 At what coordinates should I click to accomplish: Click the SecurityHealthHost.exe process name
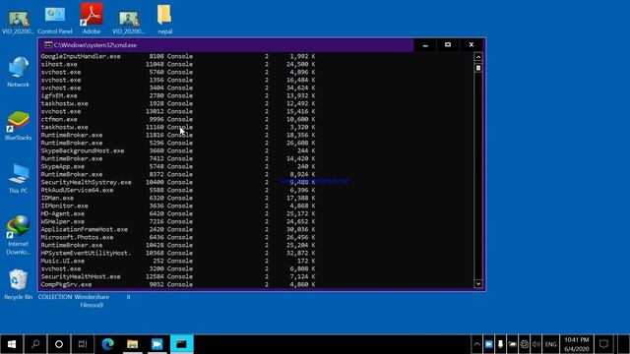(x=81, y=276)
